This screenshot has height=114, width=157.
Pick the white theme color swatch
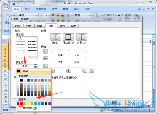click(18, 80)
